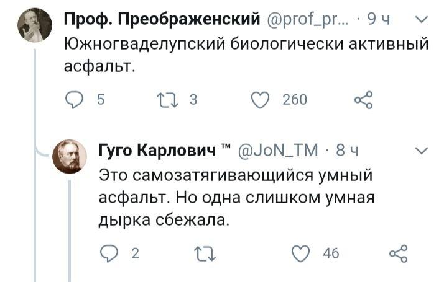Retweet Гуго Карлович's reply
The width and height of the screenshot is (444, 282).
[203, 252]
